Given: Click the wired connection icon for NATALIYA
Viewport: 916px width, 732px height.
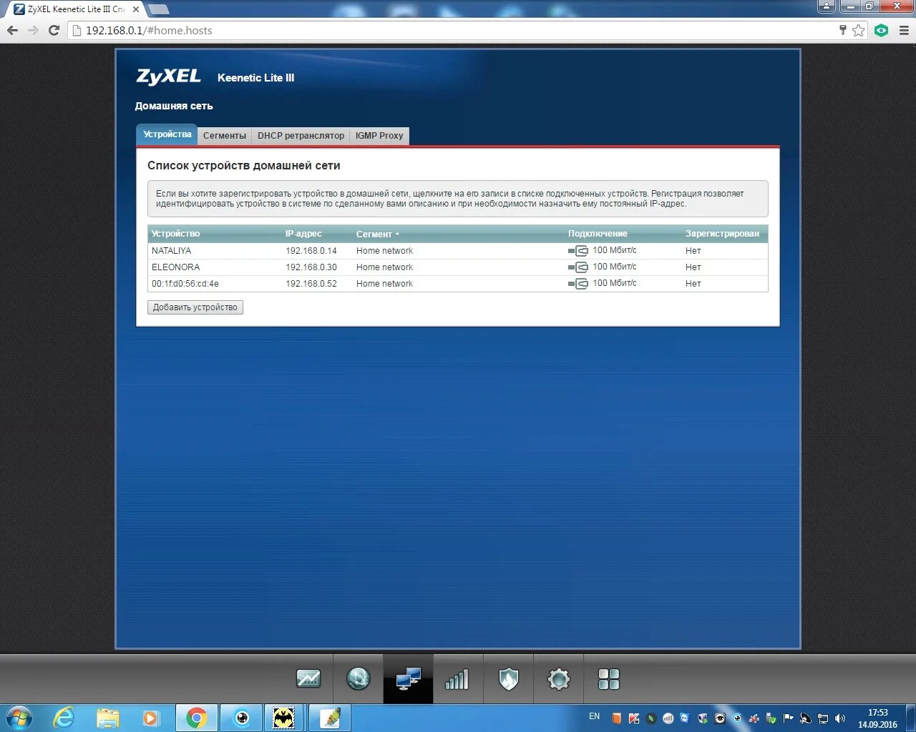Looking at the screenshot, I should point(578,251).
